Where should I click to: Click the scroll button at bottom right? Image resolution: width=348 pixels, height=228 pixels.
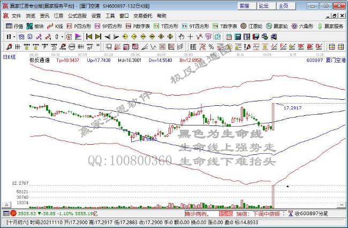click(341, 205)
